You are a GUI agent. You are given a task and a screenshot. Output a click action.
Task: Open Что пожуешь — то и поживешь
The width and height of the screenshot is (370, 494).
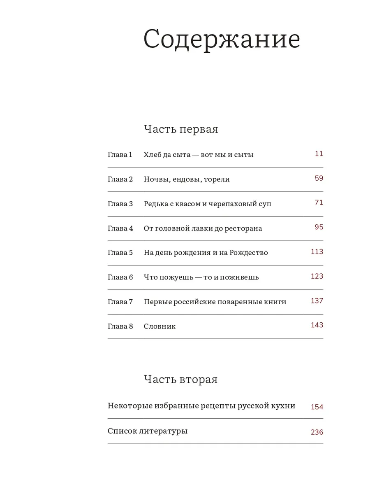tap(201, 277)
